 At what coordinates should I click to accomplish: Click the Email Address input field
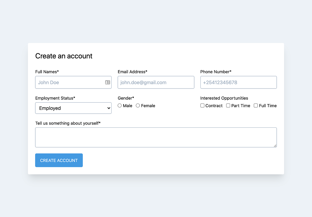click(156, 82)
